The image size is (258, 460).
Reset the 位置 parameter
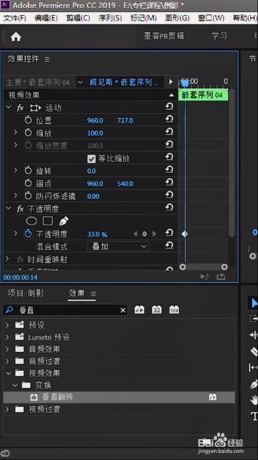tap(169, 119)
